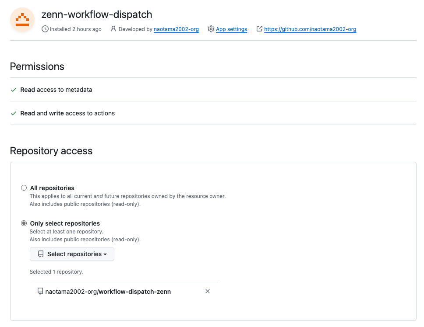Click the Selected 1 repository text

(x=56, y=271)
